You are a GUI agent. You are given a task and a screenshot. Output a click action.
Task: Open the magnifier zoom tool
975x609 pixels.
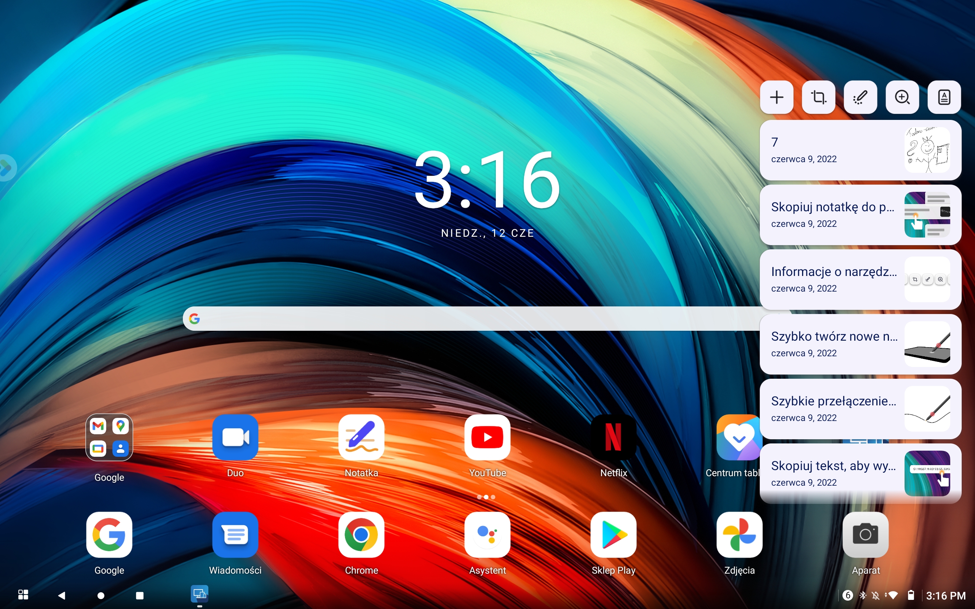coord(902,97)
